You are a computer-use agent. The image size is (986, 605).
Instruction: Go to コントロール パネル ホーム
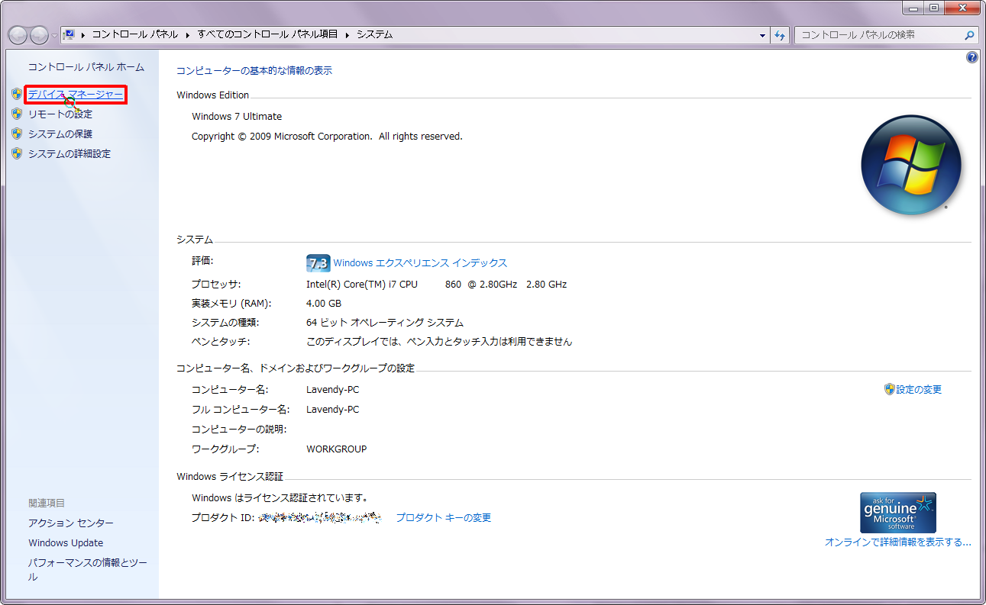86,67
